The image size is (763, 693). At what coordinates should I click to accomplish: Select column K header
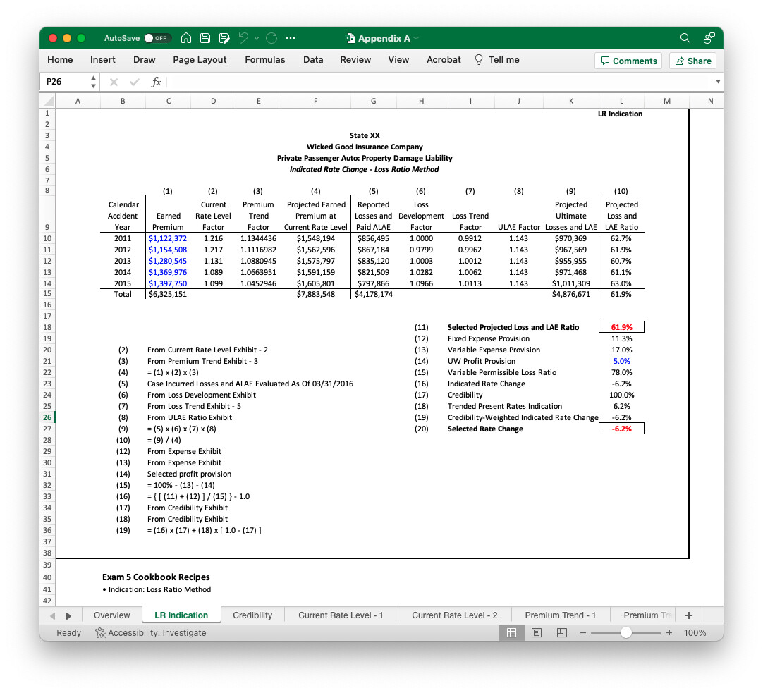coord(570,101)
